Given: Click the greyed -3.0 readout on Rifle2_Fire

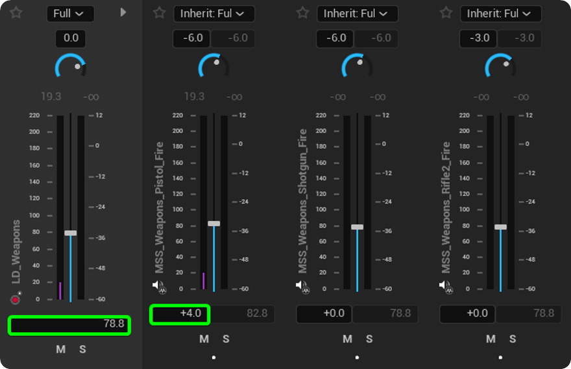Looking at the screenshot, I should (520, 38).
